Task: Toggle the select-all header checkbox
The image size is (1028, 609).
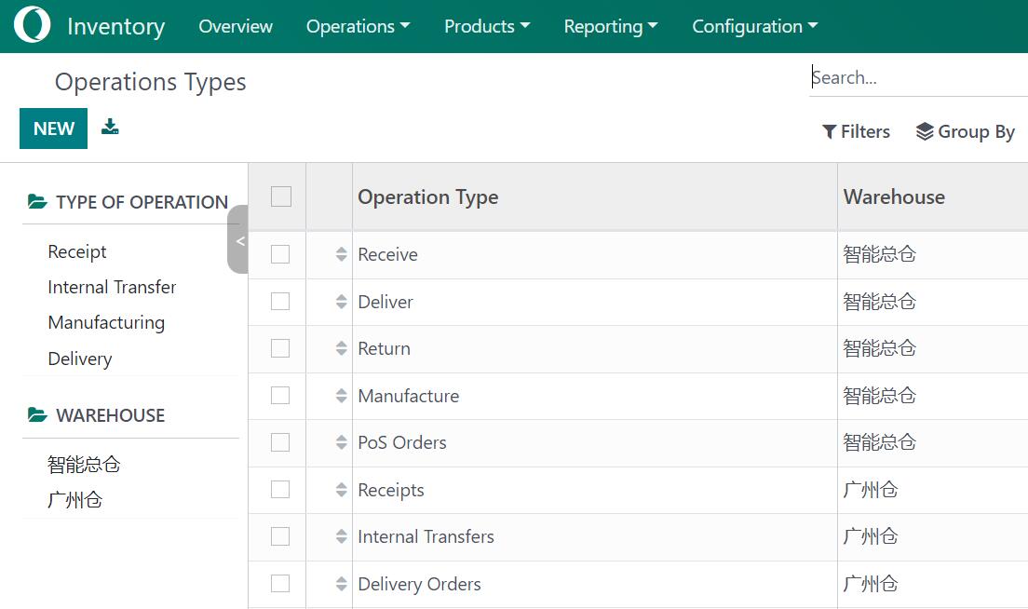Action: click(x=281, y=196)
